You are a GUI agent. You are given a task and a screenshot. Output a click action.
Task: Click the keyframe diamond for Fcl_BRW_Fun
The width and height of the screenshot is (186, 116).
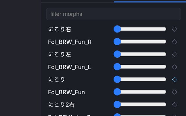(174, 92)
